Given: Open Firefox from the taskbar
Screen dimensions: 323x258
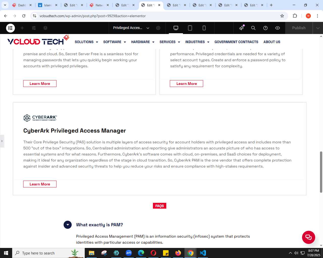Looking at the screenshot, I should point(178,253).
